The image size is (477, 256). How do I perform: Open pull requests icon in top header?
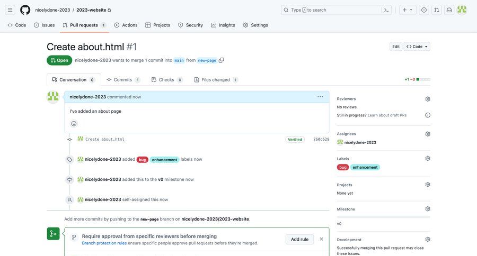437,10
